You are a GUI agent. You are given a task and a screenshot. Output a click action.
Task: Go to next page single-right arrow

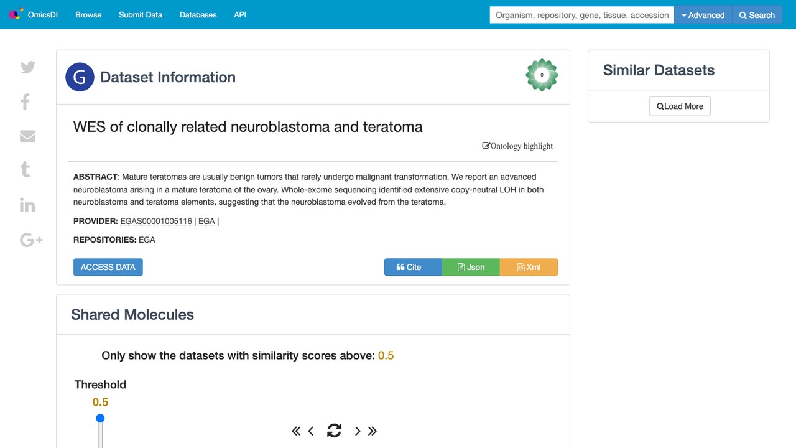(x=358, y=431)
